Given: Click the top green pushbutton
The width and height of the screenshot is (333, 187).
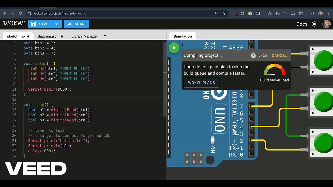Looking at the screenshot, I should click(x=323, y=61).
